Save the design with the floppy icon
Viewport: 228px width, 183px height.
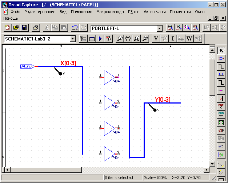coord(24,27)
